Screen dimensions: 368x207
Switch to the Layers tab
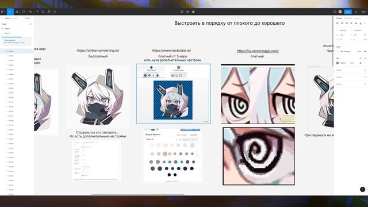[x=7, y=18]
